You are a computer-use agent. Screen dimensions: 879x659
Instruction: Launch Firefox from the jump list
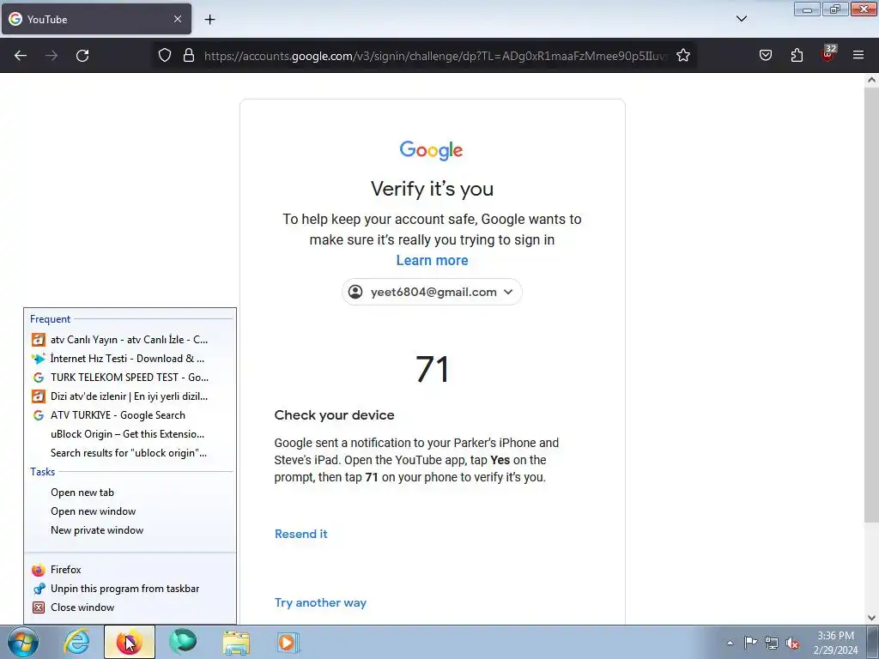[130, 570]
